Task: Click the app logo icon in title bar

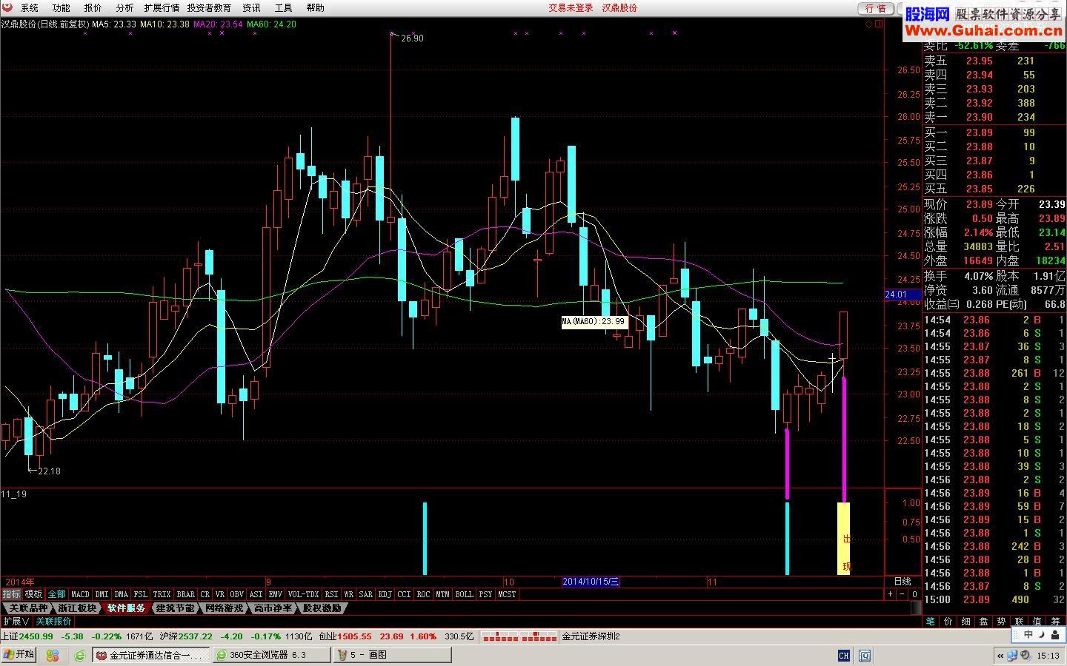Action: click(7, 7)
